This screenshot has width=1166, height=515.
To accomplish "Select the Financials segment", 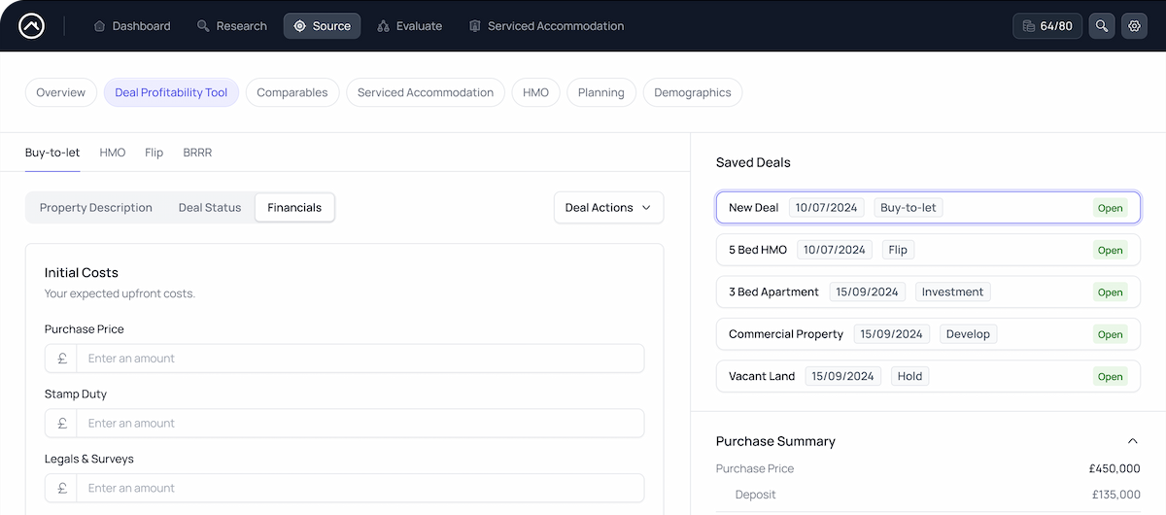I will (x=294, y=207).
